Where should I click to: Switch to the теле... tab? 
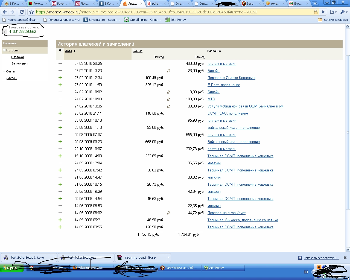(275, 4)
